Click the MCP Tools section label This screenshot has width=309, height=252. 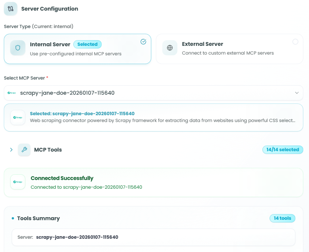(x=48, y=150)
